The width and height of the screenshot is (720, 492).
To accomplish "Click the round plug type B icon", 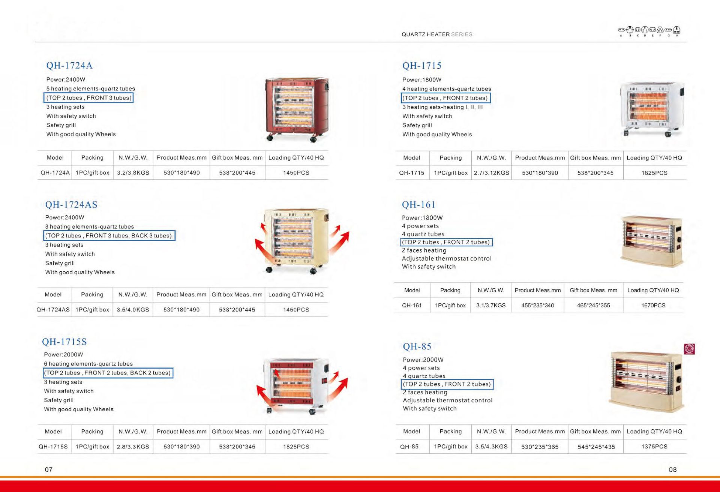I will coord(630,30).
